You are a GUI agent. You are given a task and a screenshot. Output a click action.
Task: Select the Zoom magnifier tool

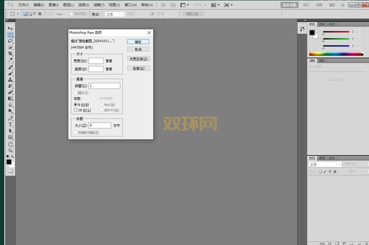coord(10,150)
